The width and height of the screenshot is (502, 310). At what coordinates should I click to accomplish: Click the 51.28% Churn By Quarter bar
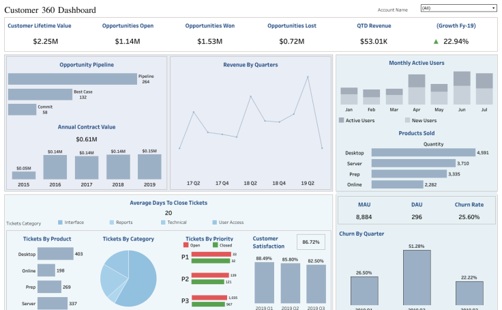pos(417,279)
